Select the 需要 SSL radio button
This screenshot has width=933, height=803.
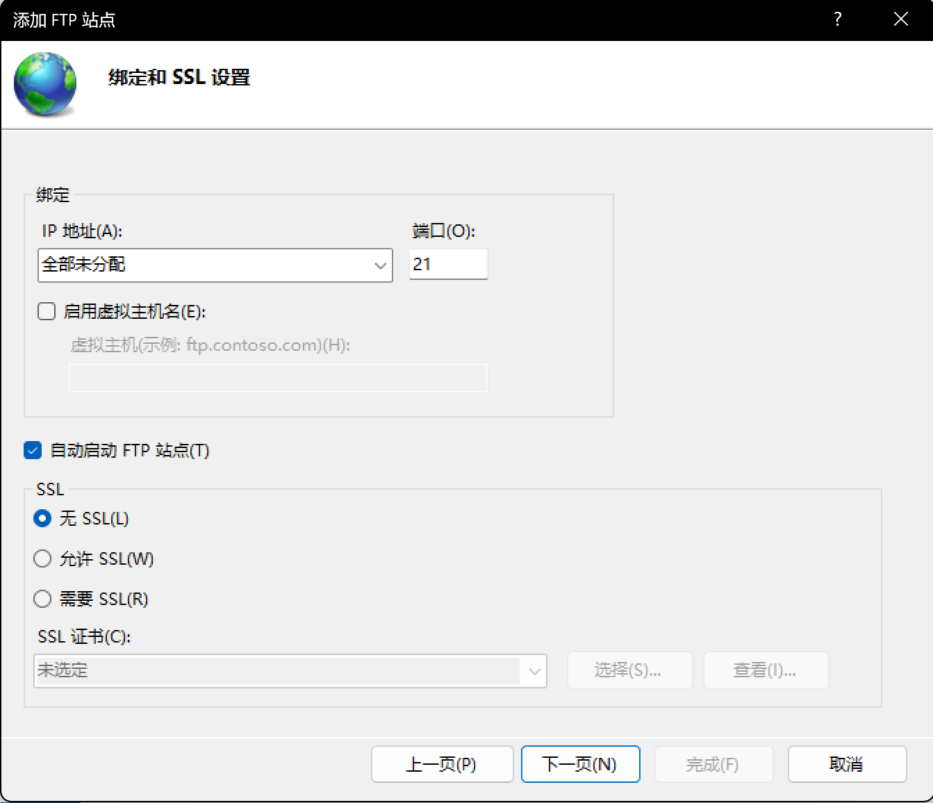pyautogui.click(x=42, y=599)
